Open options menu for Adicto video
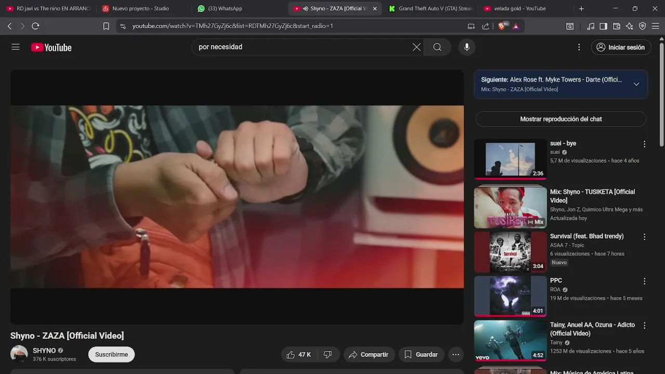This screenshot has height=374, width=665. pos(645,326)
